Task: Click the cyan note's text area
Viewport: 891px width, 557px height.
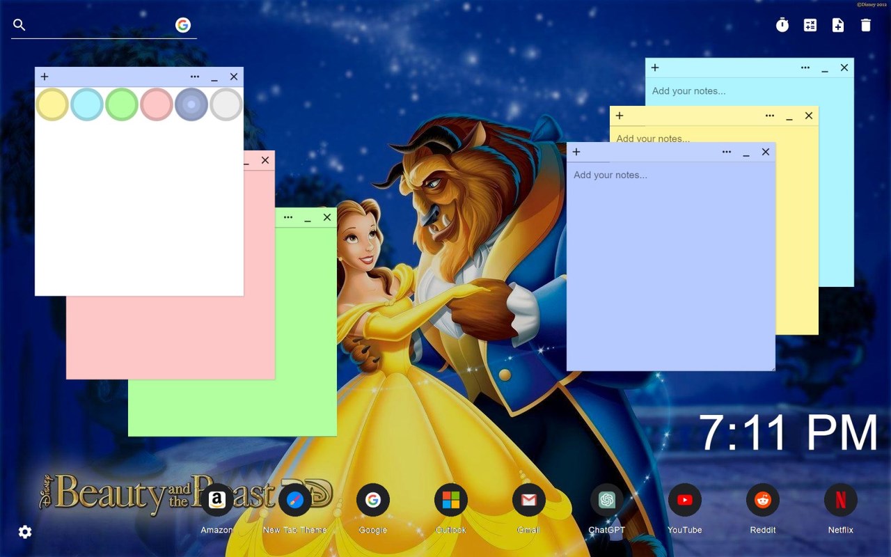Action: 749,91
